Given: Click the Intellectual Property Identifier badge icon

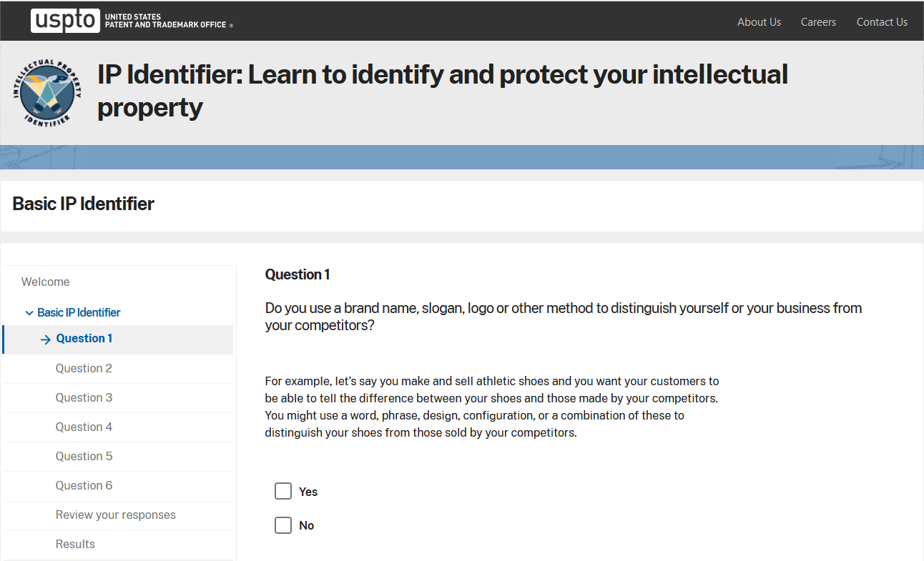Looking at the screenshot, I should pyautogui.click(x=47, y=93).
